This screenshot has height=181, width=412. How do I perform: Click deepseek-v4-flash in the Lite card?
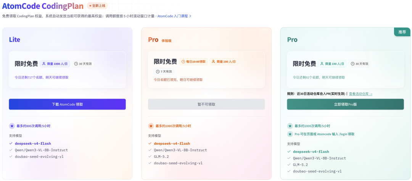pos(33,143)
